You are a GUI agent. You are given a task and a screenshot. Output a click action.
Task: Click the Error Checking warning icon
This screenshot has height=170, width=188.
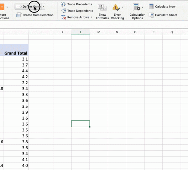[x=116, y=7]
